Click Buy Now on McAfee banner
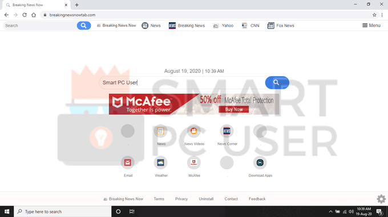This screenshot has height=217, width=388. click(x=233, y=110)
